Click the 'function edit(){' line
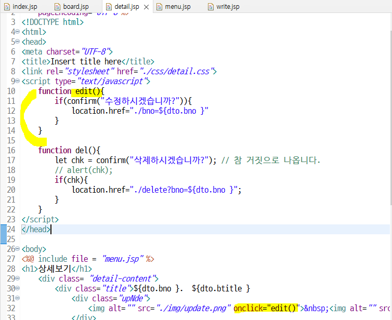392x320 pixels. click(71, 91)
